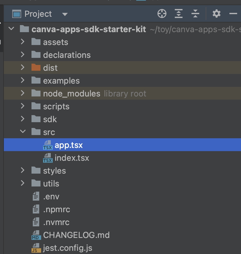Click the Expand All toolbar icon
Screen dimensions: 241x254
179,14
